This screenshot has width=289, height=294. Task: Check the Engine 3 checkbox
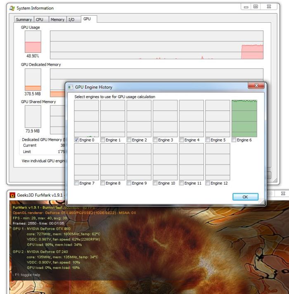point(155,140)
